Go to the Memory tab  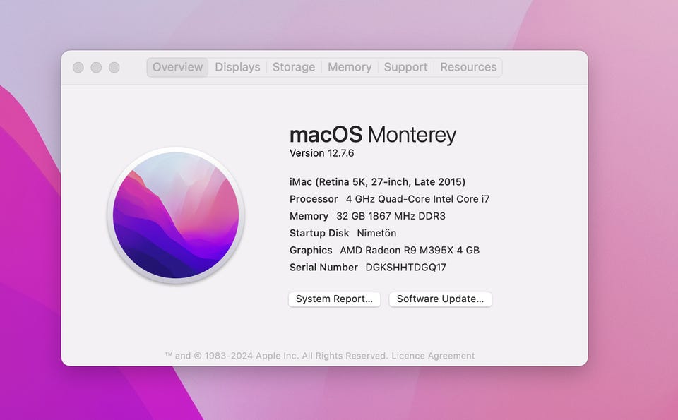(350, 67)
